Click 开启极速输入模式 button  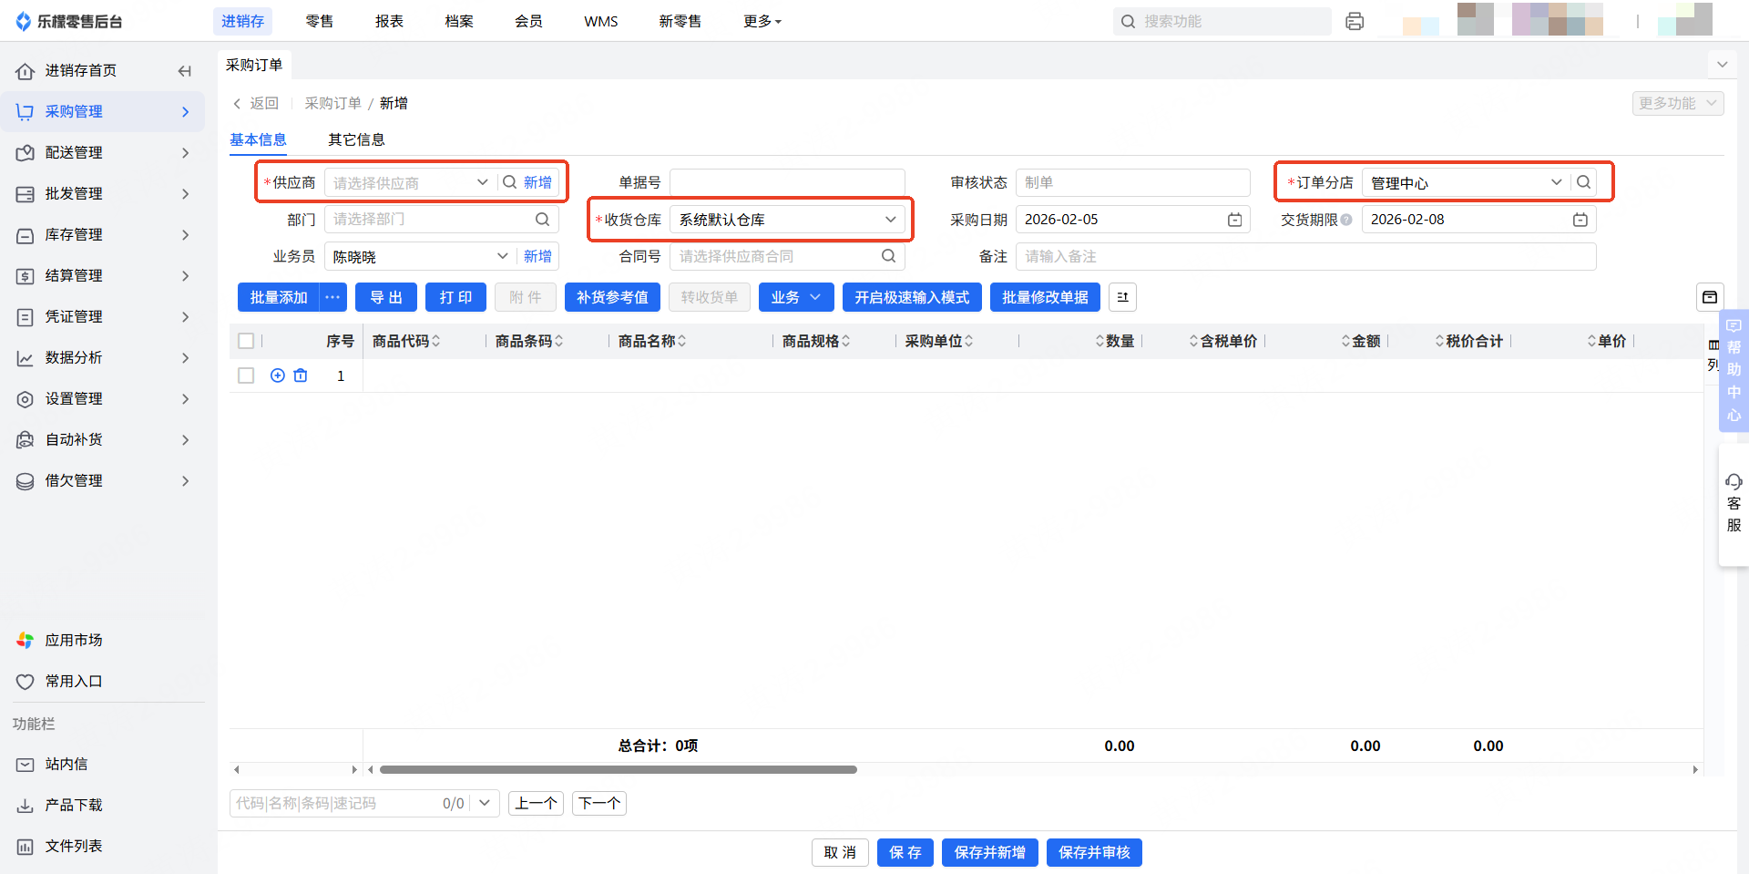(x=912, y=297)
